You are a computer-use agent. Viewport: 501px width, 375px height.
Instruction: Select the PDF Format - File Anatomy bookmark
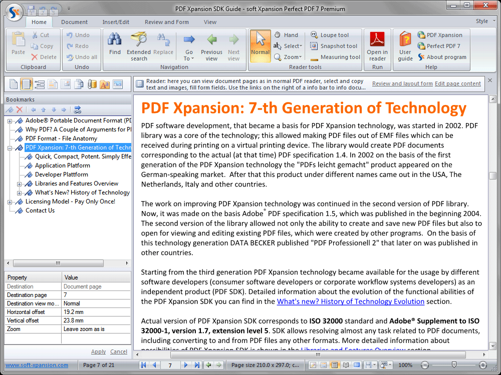coord(61,138)
